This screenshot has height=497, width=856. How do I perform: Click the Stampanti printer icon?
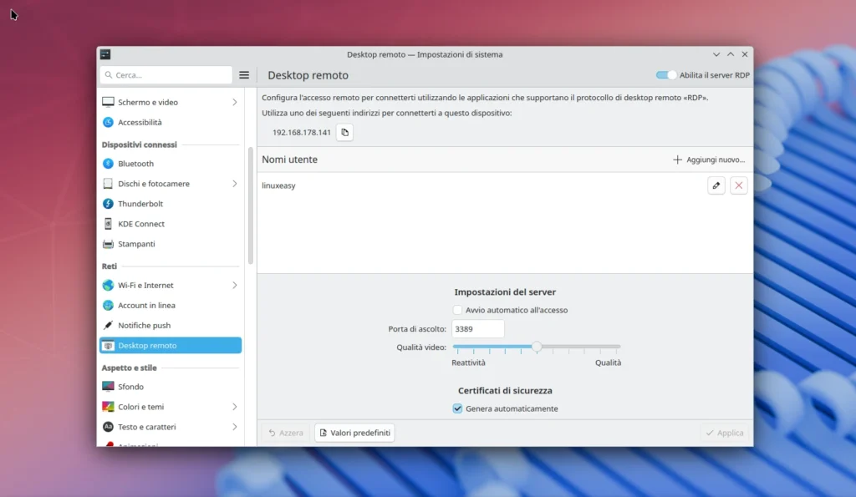[x=108, y=244]
